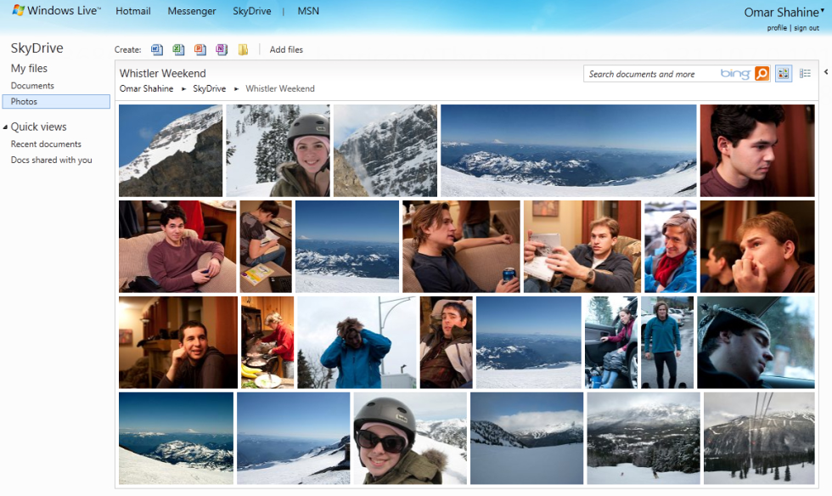This screenshot has height=496, width=832.
Task: Sign out of the account
Action: [x=807, y=28]
